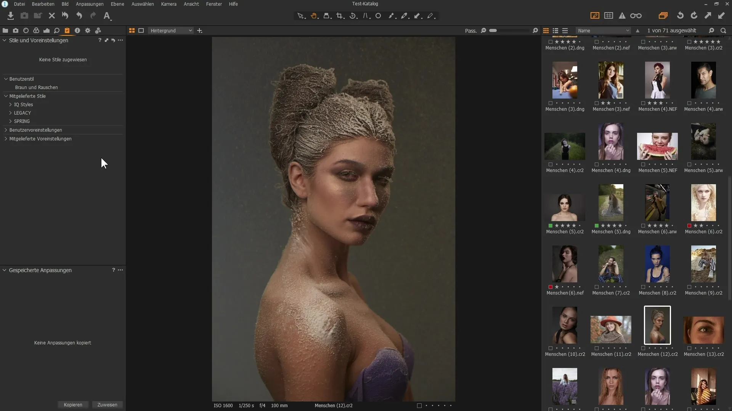Click the Zuweisen button
This screenshot has width=732, height=411.
point(108,405)
